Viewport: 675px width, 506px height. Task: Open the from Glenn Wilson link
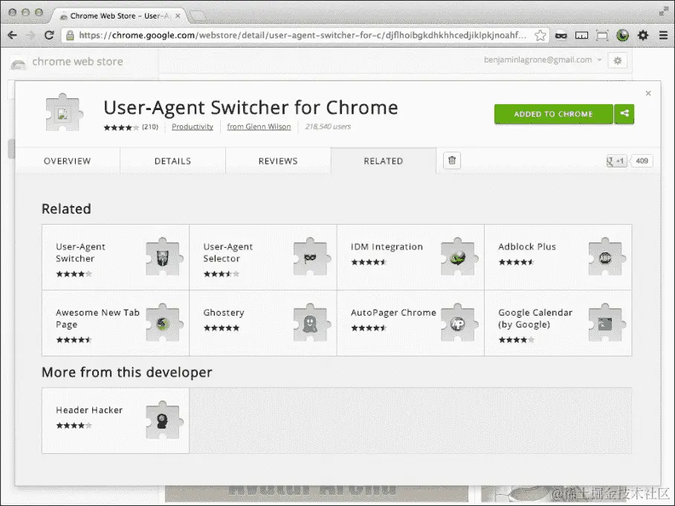pyautogui.click(x=259, y=126)
